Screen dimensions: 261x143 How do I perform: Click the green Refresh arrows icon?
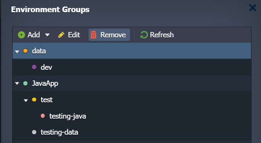[x=144, y=35]
